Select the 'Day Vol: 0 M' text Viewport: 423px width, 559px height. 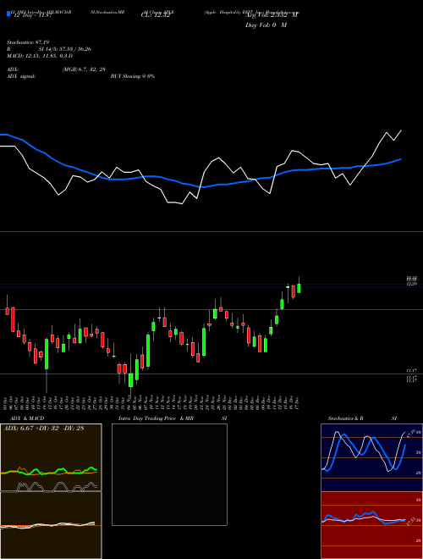tap(266, 25)
